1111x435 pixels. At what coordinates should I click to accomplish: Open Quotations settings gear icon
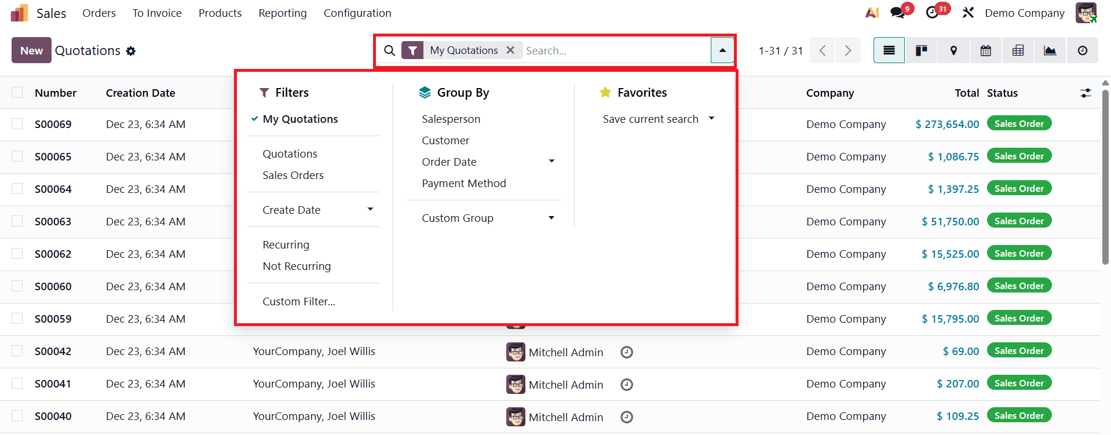[x=131, y=51]
